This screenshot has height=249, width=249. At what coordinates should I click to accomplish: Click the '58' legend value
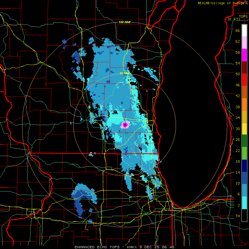pyautogui.click(x=238, y=52)
